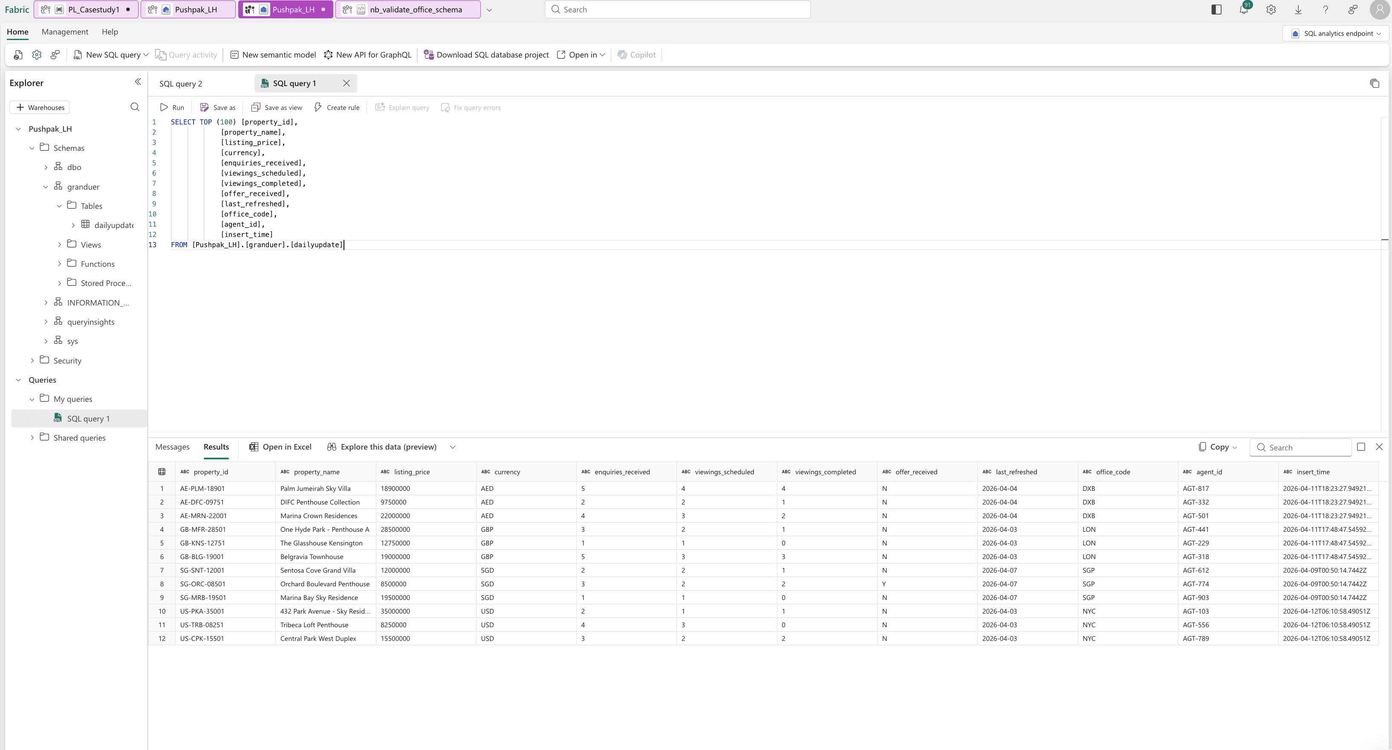
Task: Click Save as in query toolbar
Action: [x=218, y=107]
